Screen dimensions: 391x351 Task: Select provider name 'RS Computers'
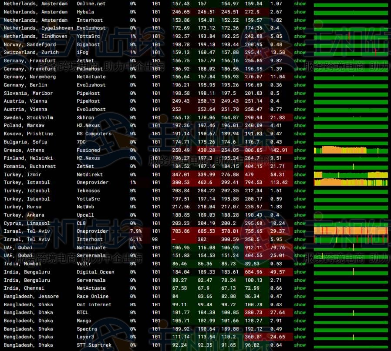[94, 134]
